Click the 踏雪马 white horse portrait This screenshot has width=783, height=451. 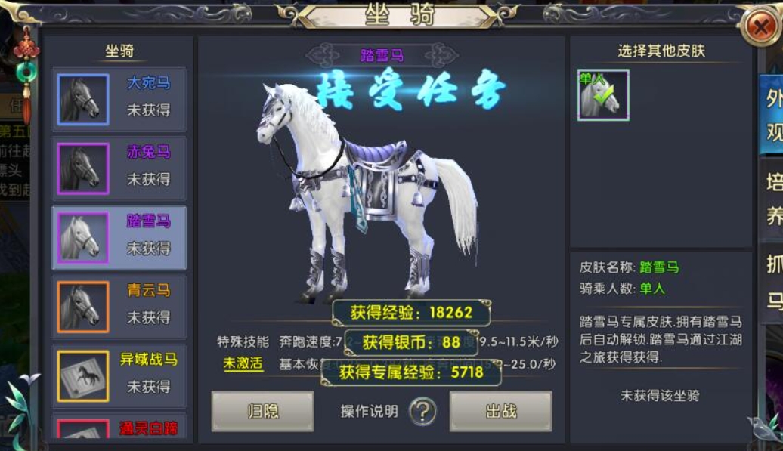[x=83, y=237]
